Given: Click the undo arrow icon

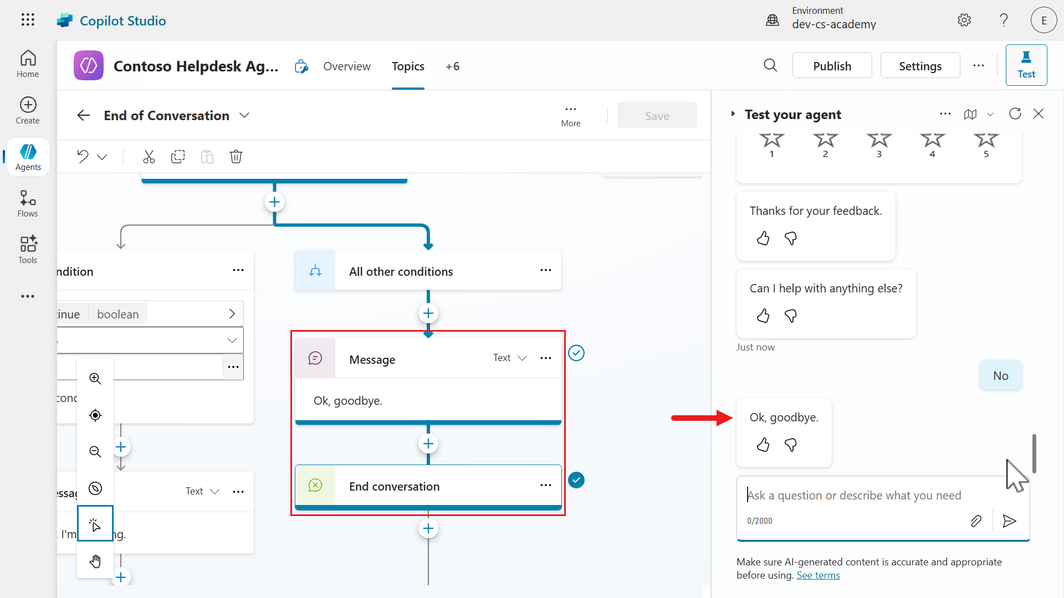Looking at the screenshot, I should [83, 157].
